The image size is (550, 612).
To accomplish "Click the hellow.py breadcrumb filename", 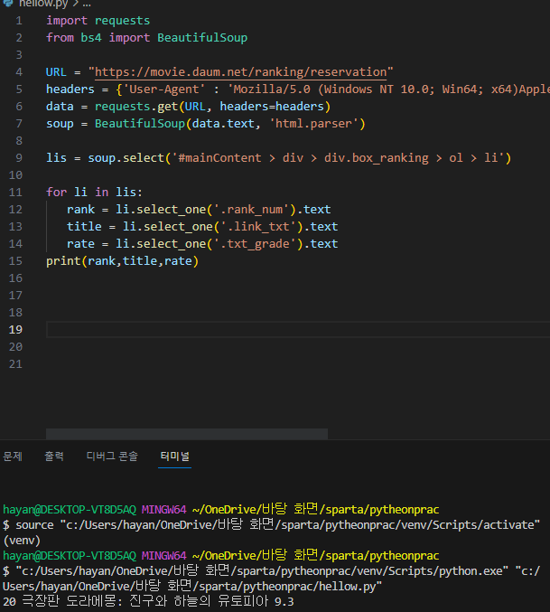I will click(x=43, y=4).
